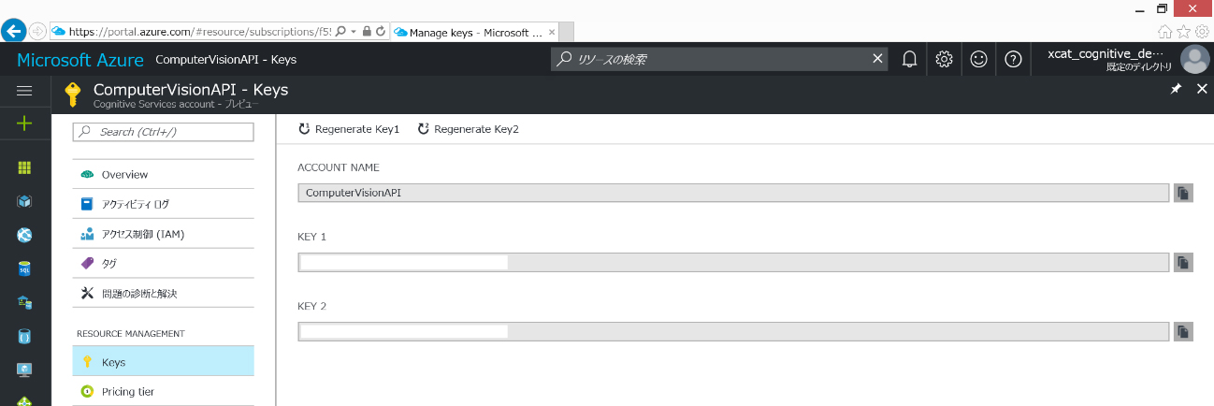Click the リソースの検索 search box
This screenshot has width=1214, height=406.
pyautogui.click(x=714, y=59)
